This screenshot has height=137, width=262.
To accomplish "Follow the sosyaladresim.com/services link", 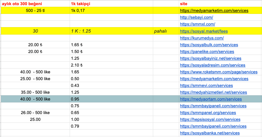I will [212, 65].
